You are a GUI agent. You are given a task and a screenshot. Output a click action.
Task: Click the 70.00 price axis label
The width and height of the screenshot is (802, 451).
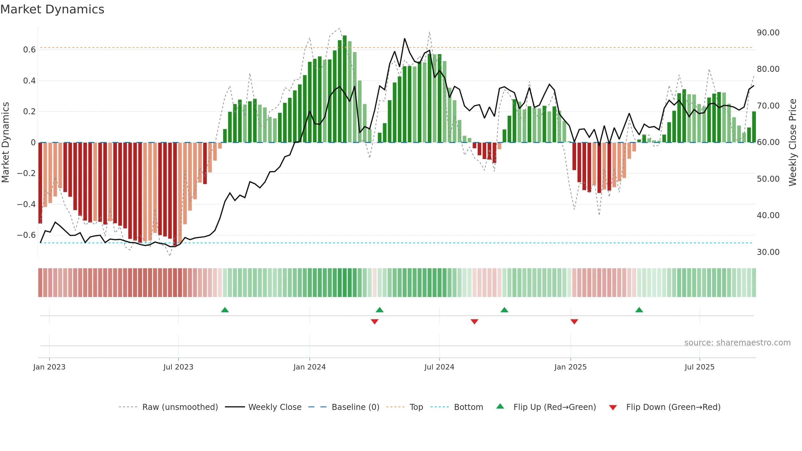point(768,106)
